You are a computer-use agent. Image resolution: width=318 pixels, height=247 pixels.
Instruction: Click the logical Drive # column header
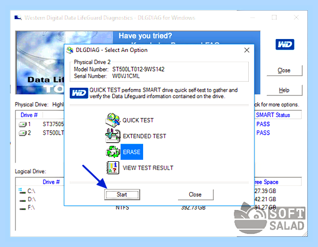pyautogui.click(x=51, y=182)
